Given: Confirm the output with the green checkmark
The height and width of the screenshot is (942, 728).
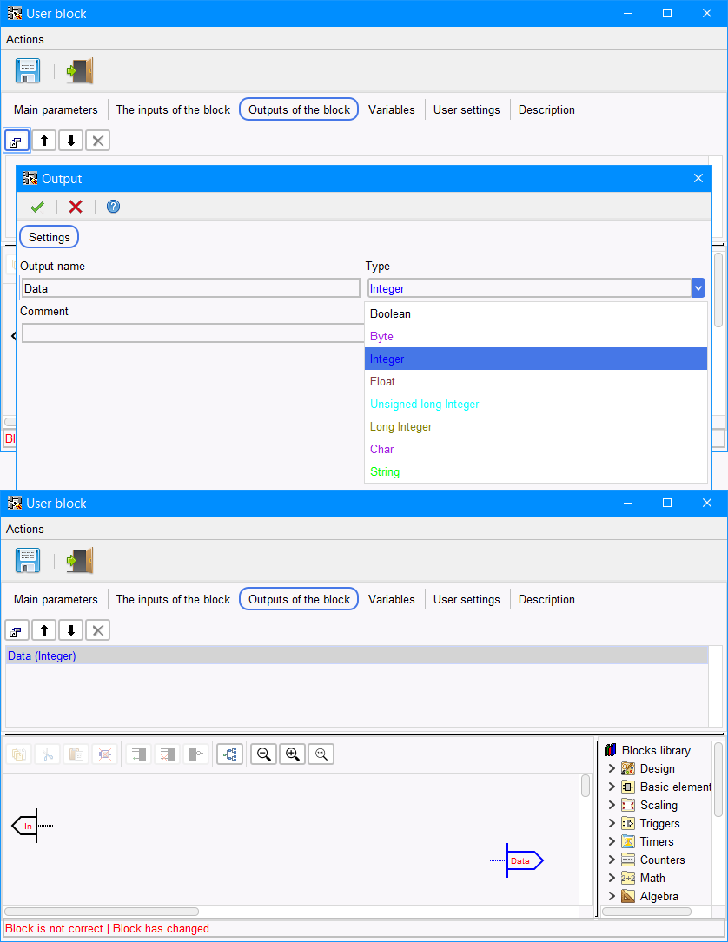Looking at the screenshot, I should click(x=37, y=207).
